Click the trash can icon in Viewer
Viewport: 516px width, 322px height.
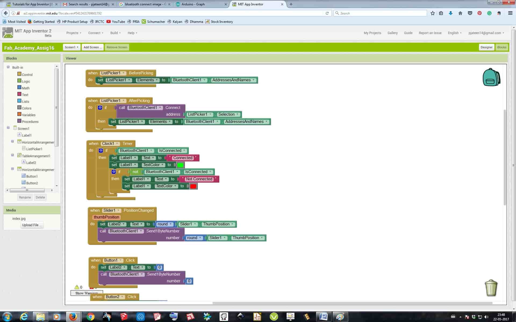click(x=491, y=288)
